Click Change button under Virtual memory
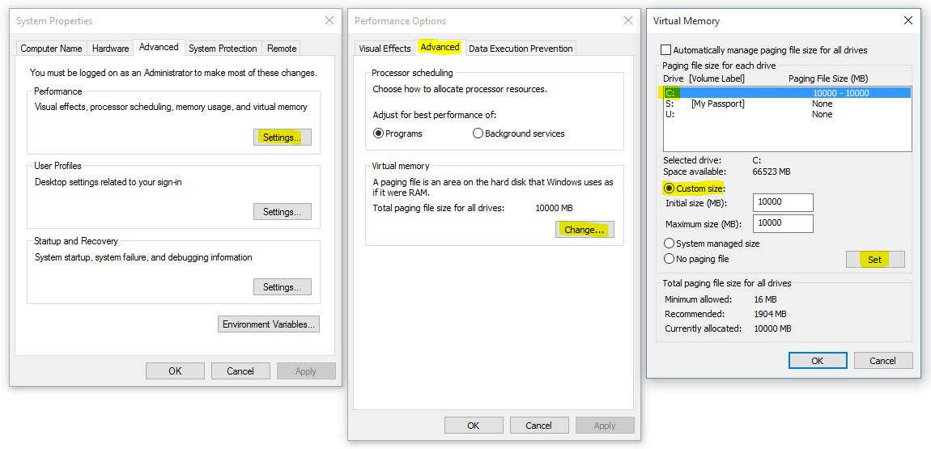931x449 pixels. 585,230
